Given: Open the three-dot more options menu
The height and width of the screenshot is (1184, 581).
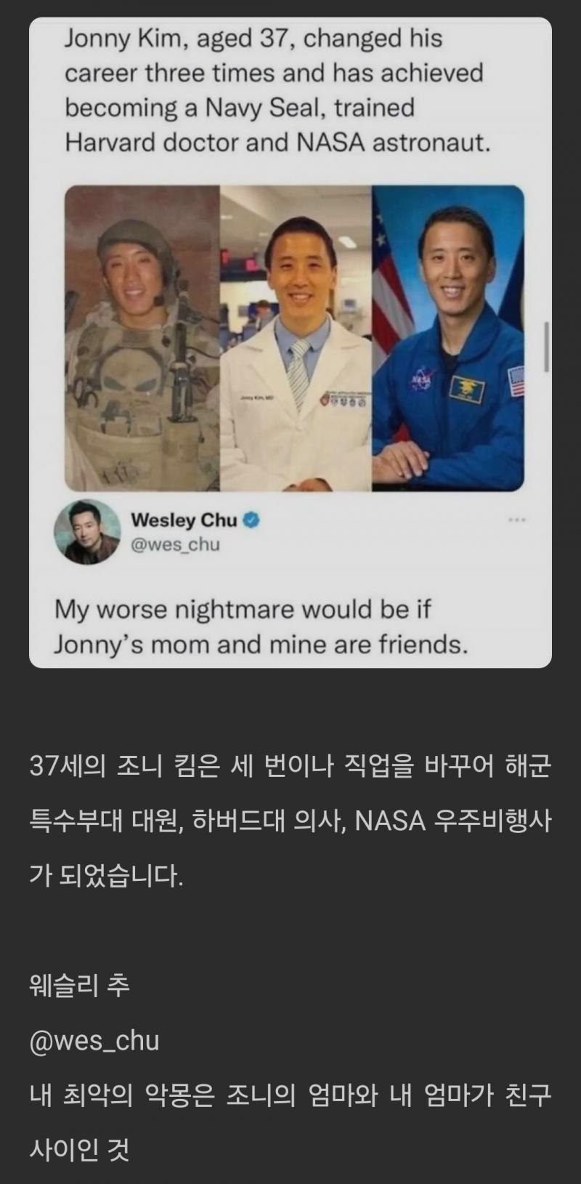Looking at the screenshot, I should click(x=516, y=520).
